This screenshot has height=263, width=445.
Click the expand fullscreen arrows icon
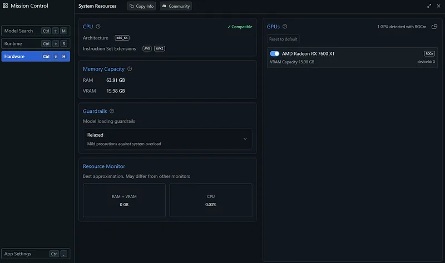coord(429,6)
